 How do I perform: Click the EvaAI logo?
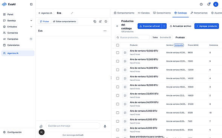click(x=9, y=4)
